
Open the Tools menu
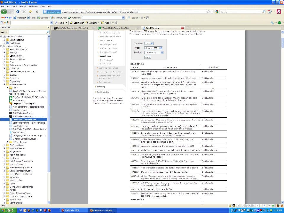43,6
